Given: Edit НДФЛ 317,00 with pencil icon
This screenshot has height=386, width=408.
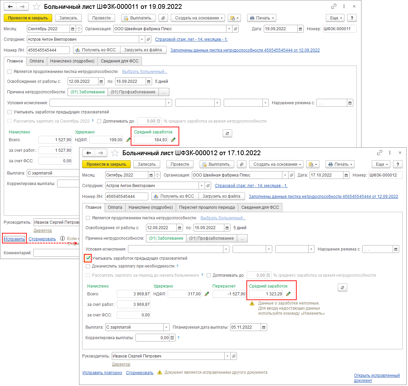Looking at the screenshot, I should tap(207, 294).
